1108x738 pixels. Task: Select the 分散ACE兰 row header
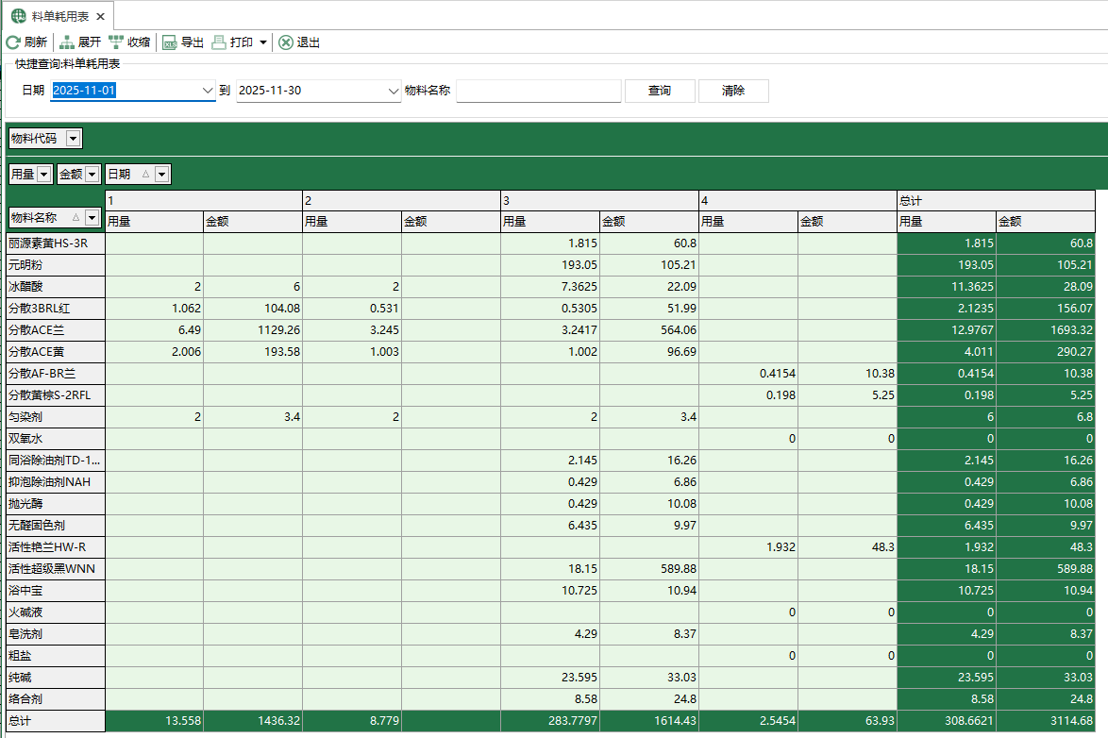(x=55, y=330)
